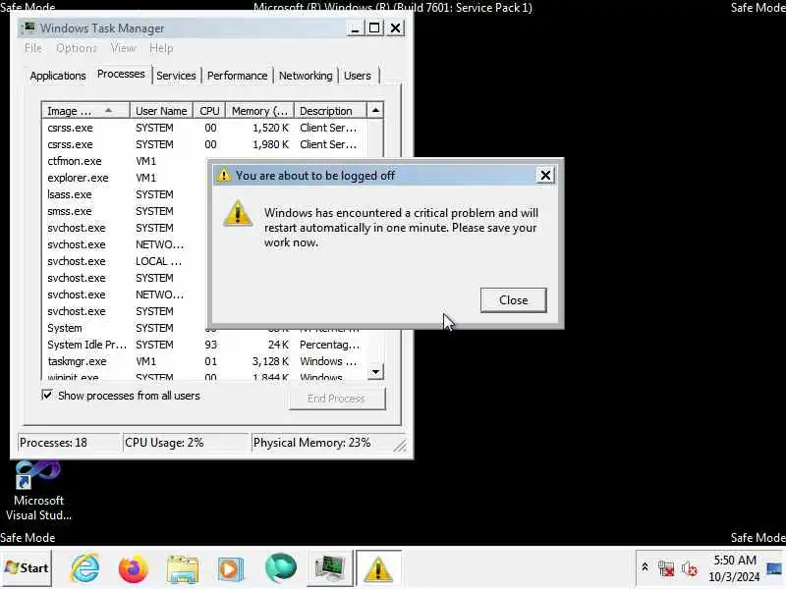Open the View menu

tap(124, 48)
